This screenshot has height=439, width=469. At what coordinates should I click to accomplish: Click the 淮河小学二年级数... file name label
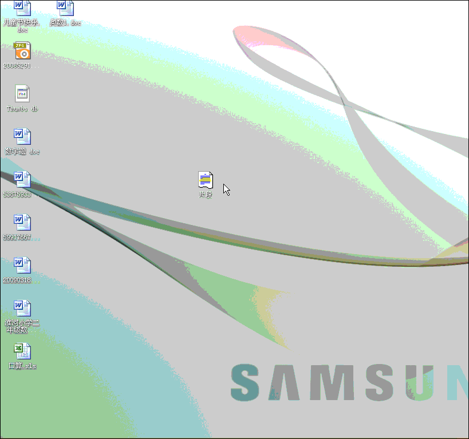[22, 326]
